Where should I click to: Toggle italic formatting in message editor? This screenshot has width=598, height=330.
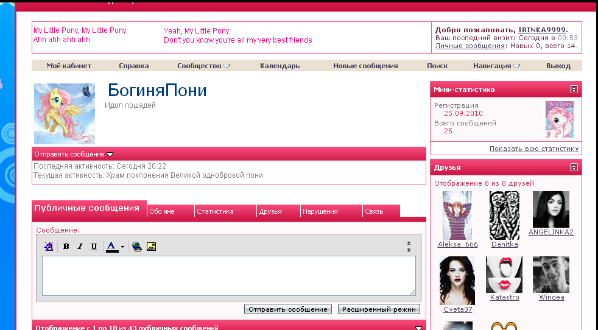pyautogui.click(x=80, y=247)
